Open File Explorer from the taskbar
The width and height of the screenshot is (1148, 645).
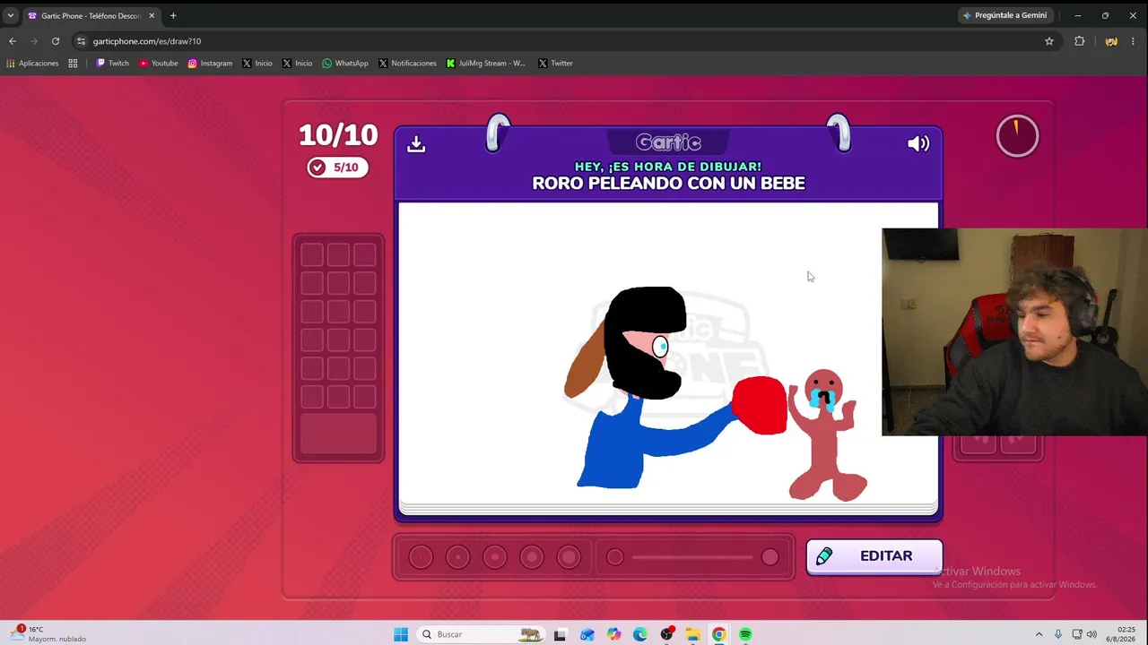692,634
